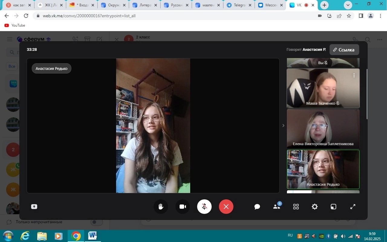This screenshot has width=387, height=242.
Task: Open the YouTube bookmark
Action: 15,25
